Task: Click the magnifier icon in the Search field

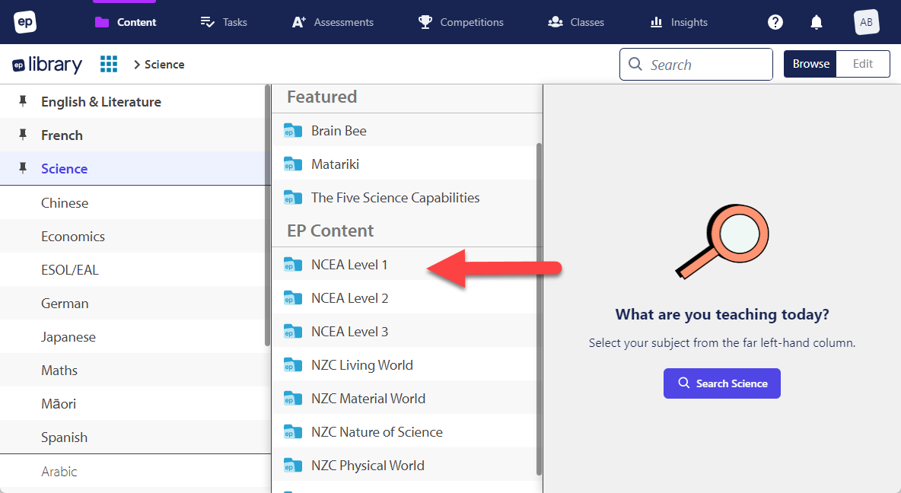Action: pyautogui.click(x=635, y=64)
